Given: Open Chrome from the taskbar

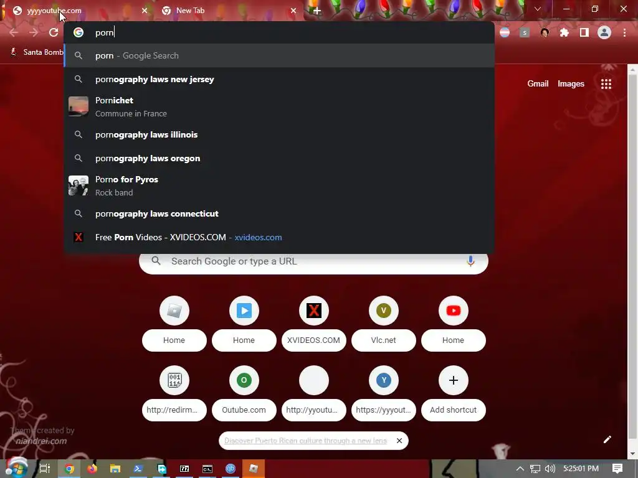Looking at the screenshot, I should 69,469.
